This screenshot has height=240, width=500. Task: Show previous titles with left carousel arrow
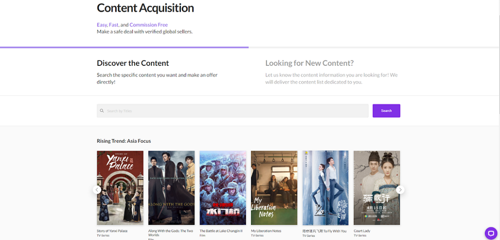97,190
